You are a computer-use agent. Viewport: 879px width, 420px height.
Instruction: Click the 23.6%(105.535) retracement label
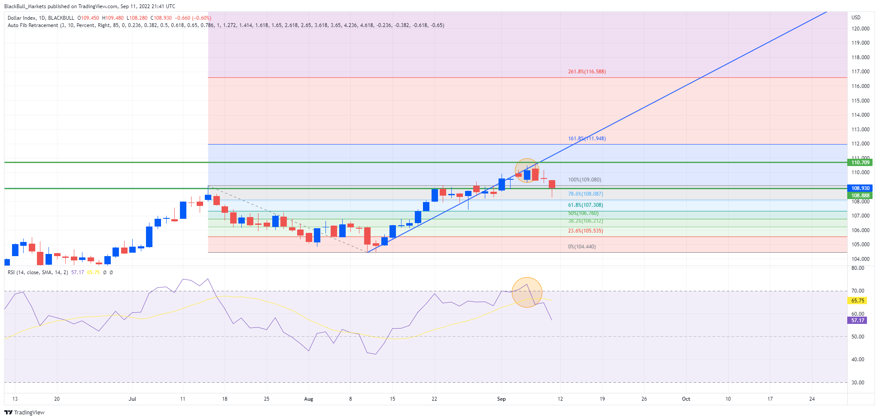[585, 231]
